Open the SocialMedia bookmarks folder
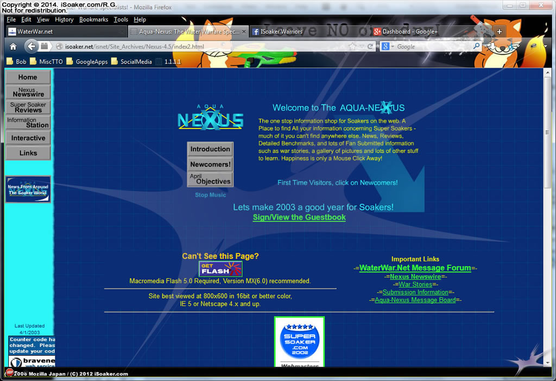 point(131,62)
